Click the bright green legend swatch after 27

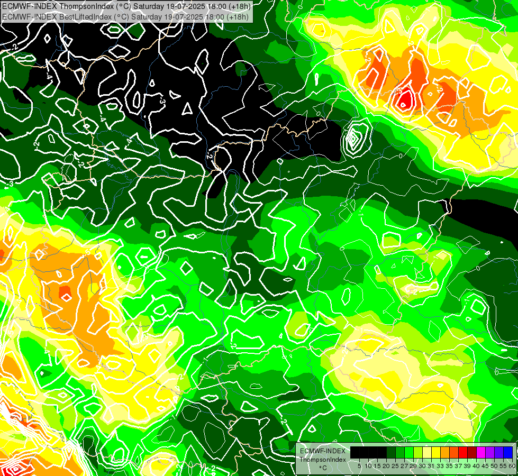409,452
